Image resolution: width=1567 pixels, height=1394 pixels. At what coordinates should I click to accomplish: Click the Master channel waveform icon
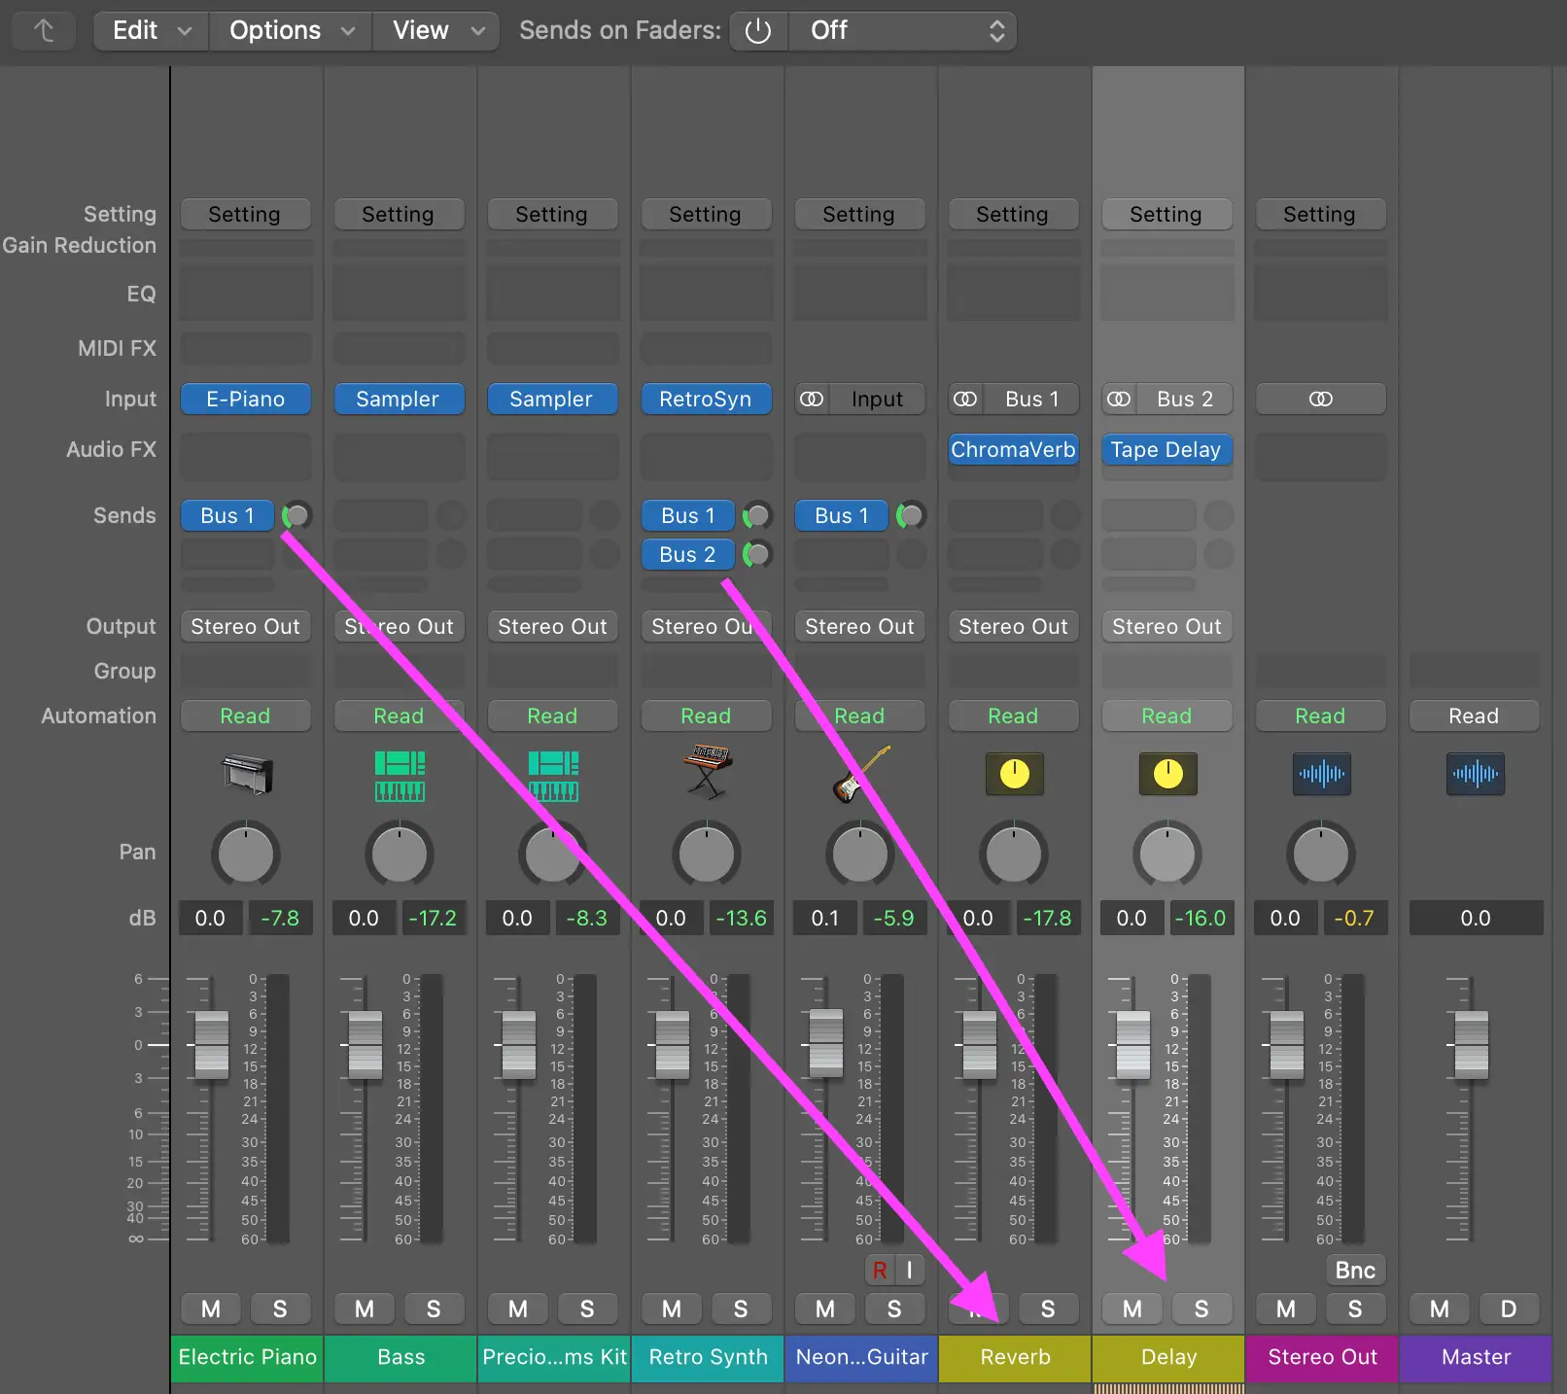pos(1475,774)
